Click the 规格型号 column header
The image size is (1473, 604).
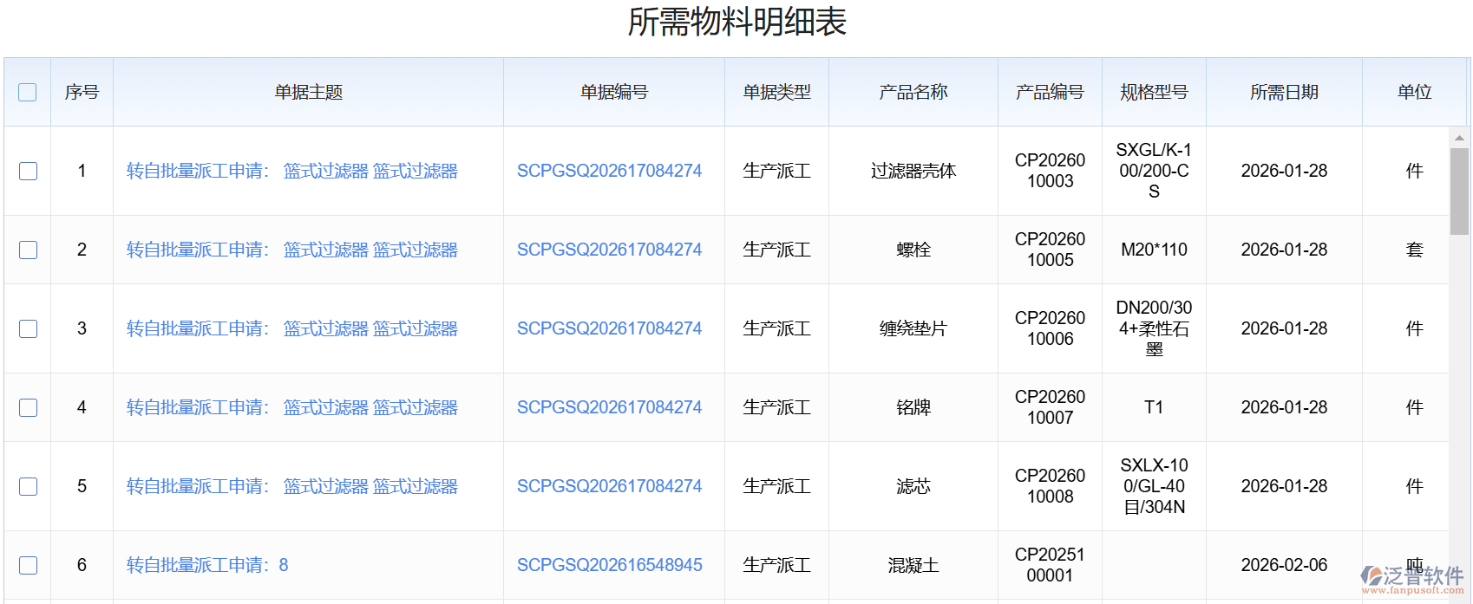pos(1154,92)
